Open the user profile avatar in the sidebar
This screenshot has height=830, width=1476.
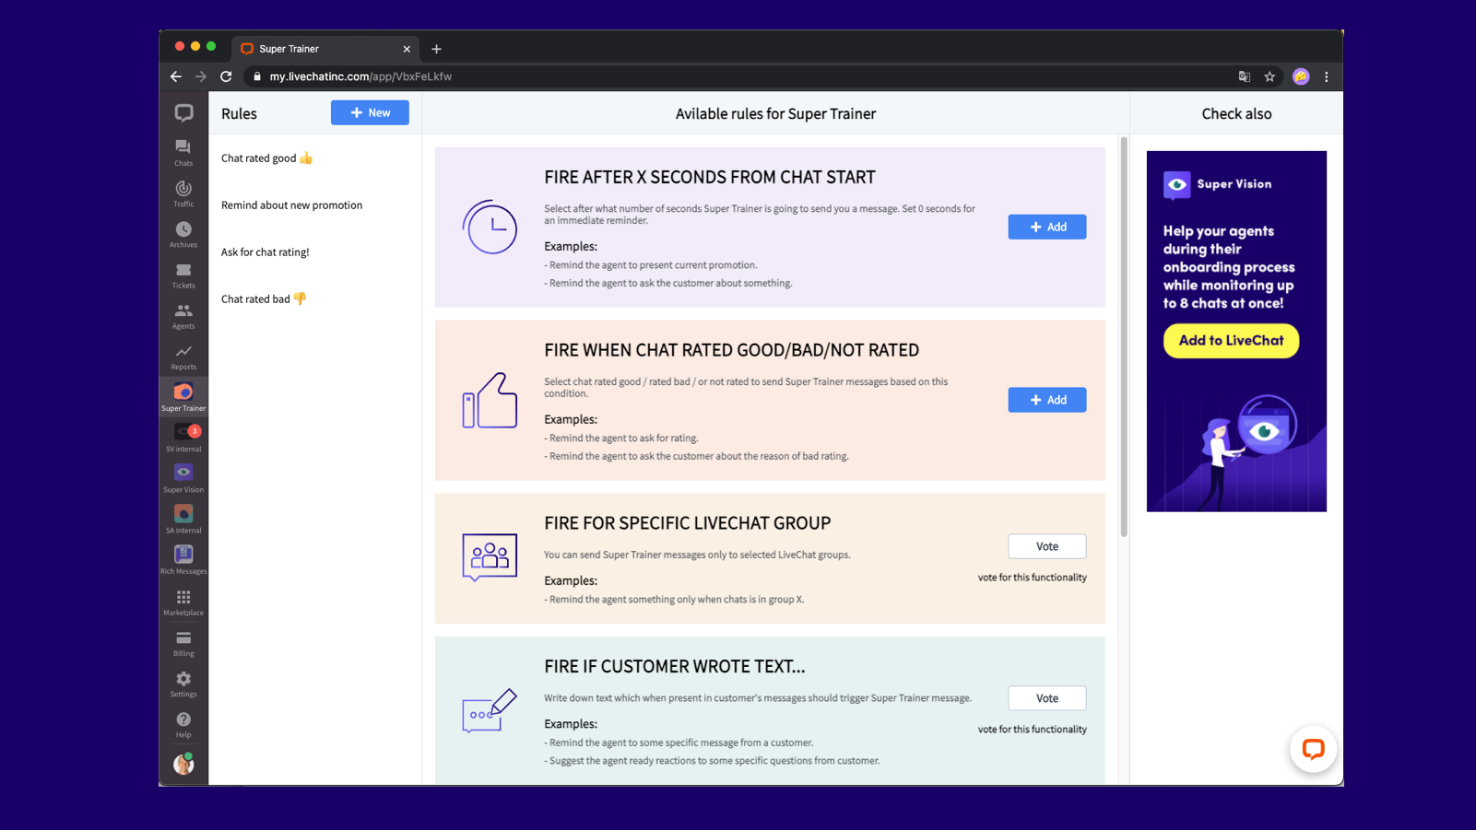(x=183, y=764)
